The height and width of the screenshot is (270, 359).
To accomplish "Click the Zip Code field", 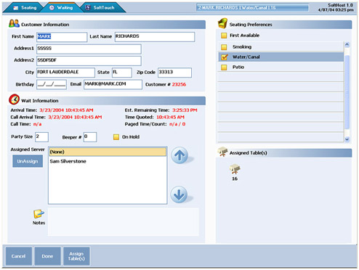I will click(x=174, y=73).
